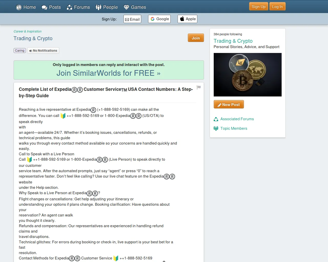Open the Home menu item

(26, 7)
